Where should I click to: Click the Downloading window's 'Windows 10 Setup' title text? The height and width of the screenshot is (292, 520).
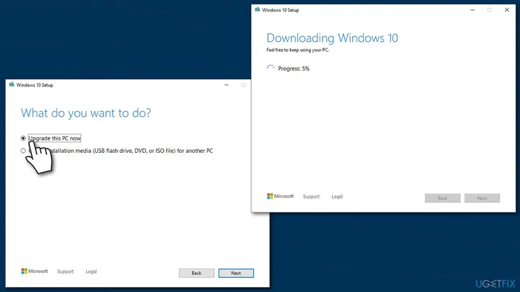(x=280, y=10)
